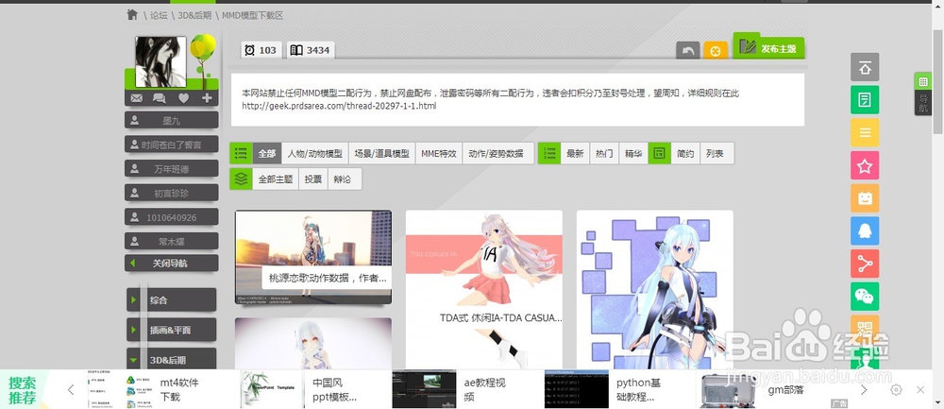Viewport: 944px width, 409px height.
Task: Click the green document sidebar icon
Action: point(865,99)
